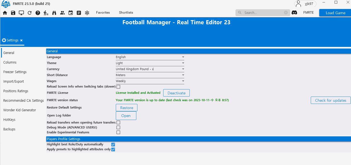The width and height of the screenshot is (351, 165).
Task: Open the Currency dropdown
Action: pyautogui.click(x=150, y=69)
